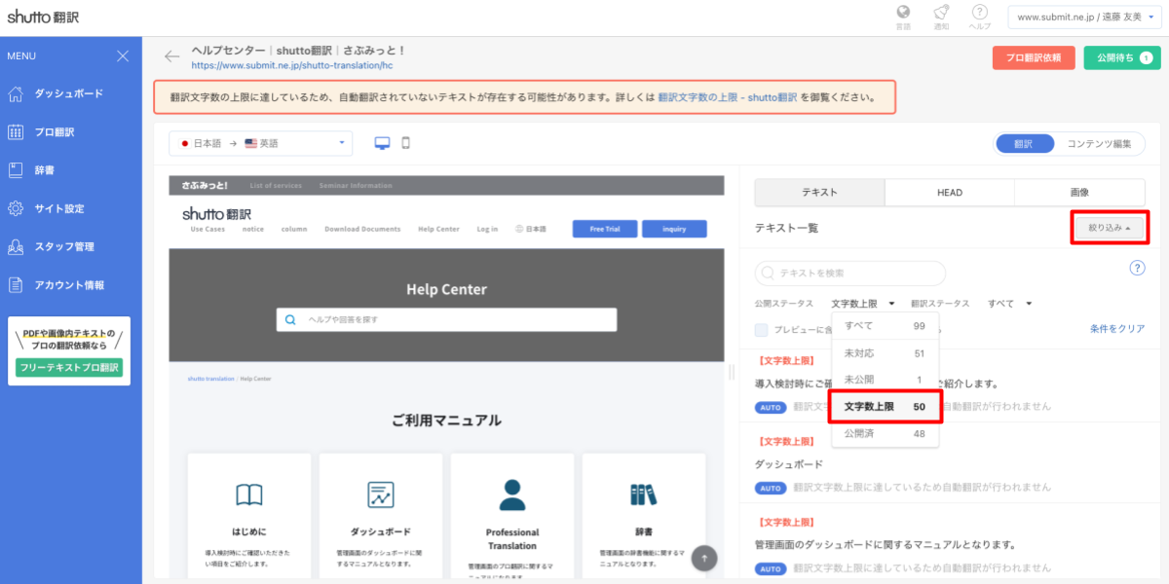
Task: Open the account dropdown www.submit.ne.jp
Action: point(1084,17)
